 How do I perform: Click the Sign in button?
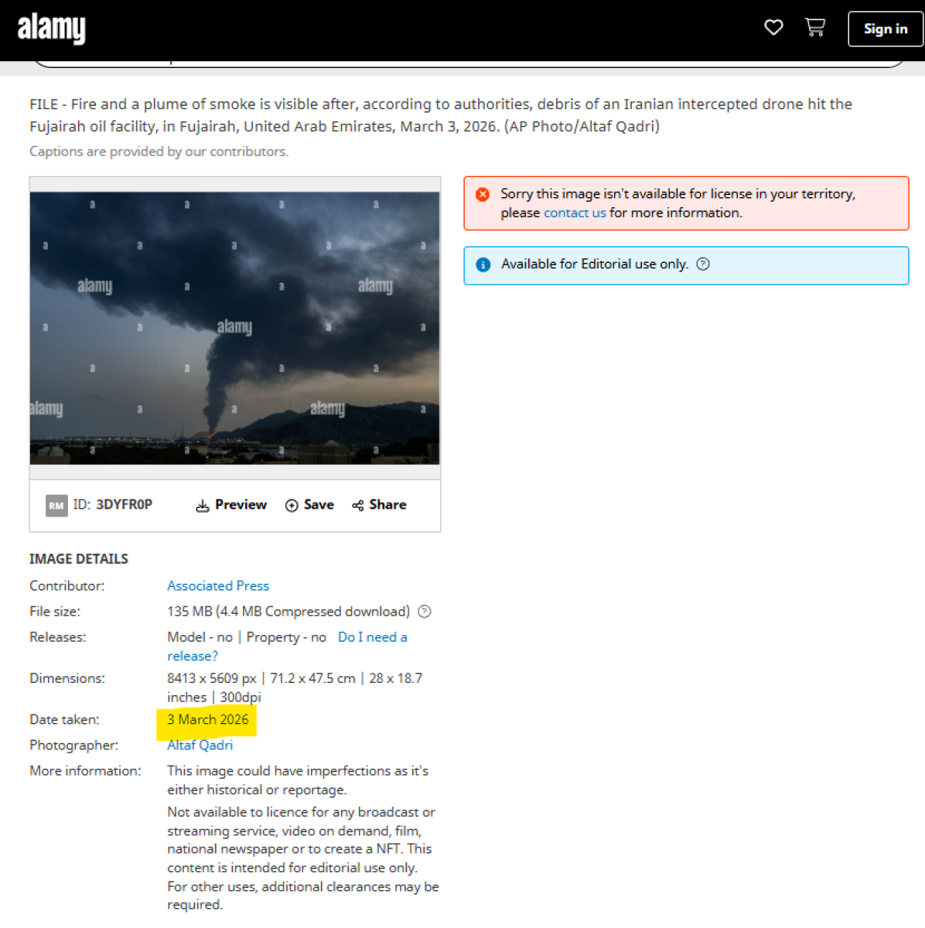tap(886, 29)
